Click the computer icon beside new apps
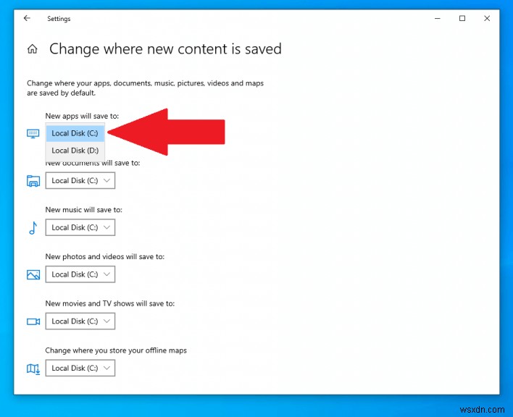 coord(33,133)
